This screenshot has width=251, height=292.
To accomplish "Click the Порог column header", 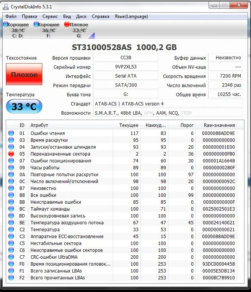I will point(182,125).
